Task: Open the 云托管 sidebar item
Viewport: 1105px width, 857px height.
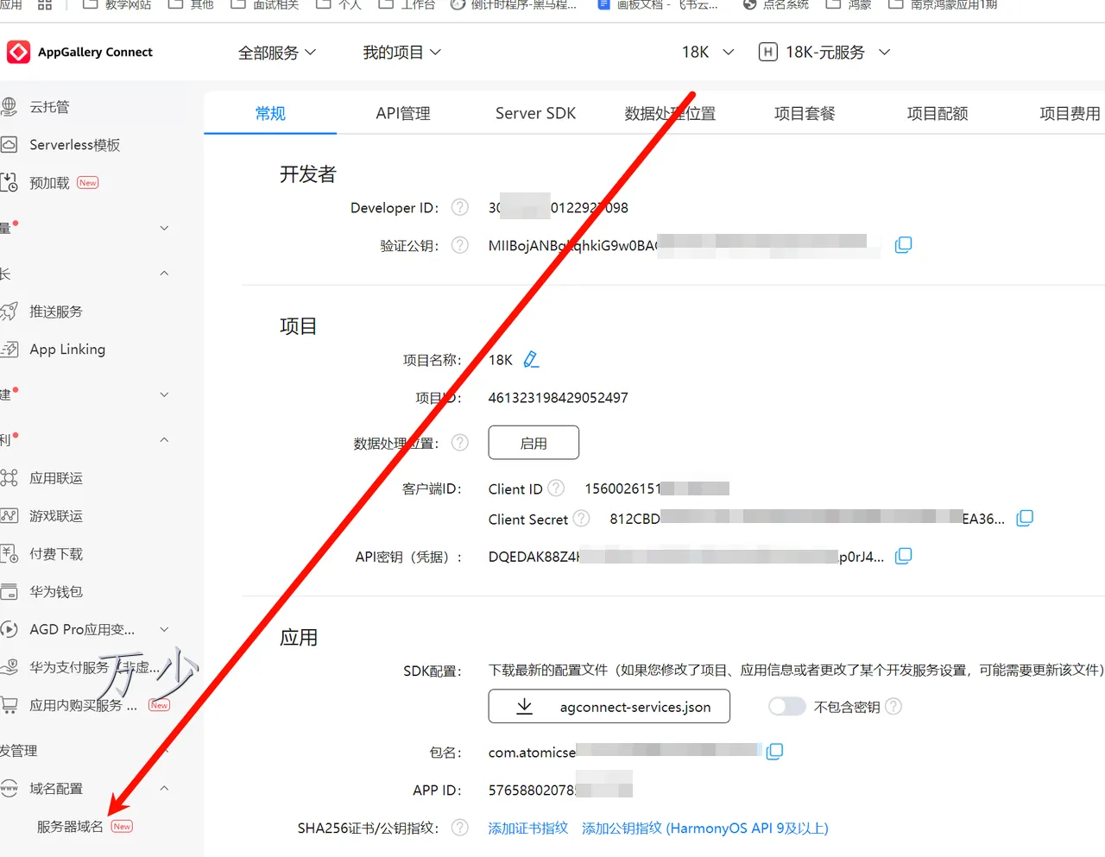Action: pyautogui.click(x=49, y=107)
